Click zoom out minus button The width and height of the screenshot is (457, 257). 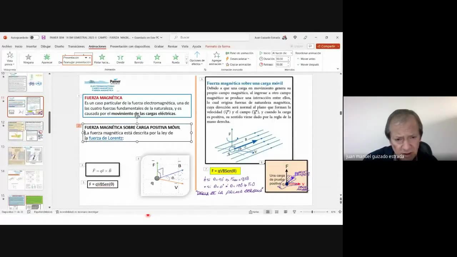point(301,212)
